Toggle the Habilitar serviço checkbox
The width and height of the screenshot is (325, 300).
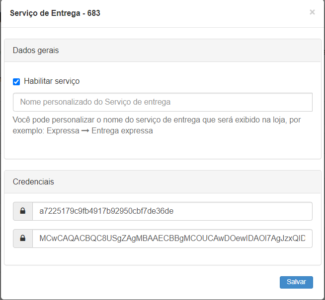16,82
